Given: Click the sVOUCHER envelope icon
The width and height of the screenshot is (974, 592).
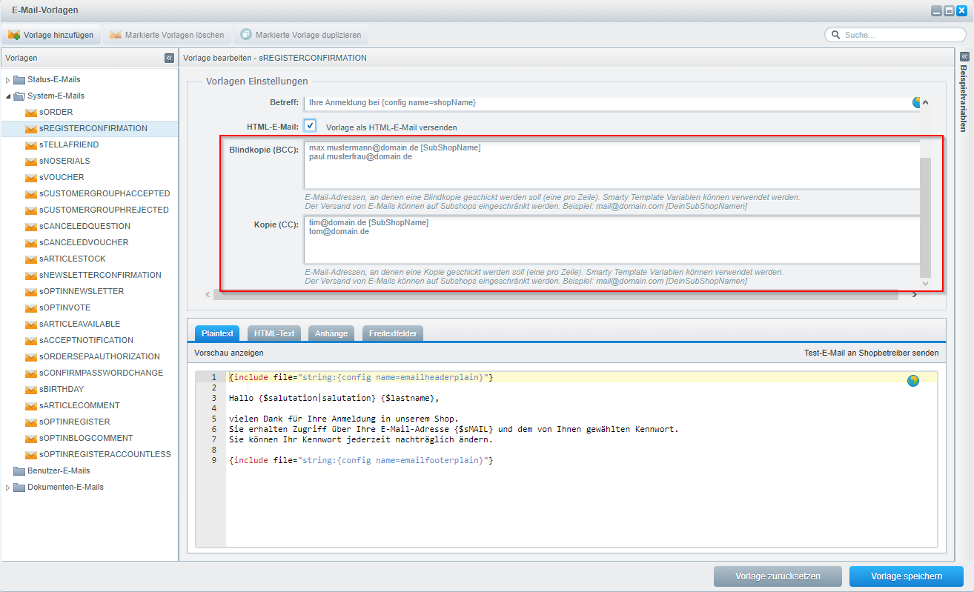Looking at the screenshot, I should (30, 178).
